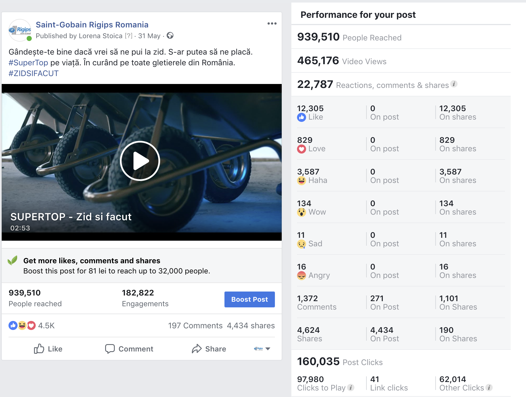Click 12,305 likes On shares value

tap(453, 108)
